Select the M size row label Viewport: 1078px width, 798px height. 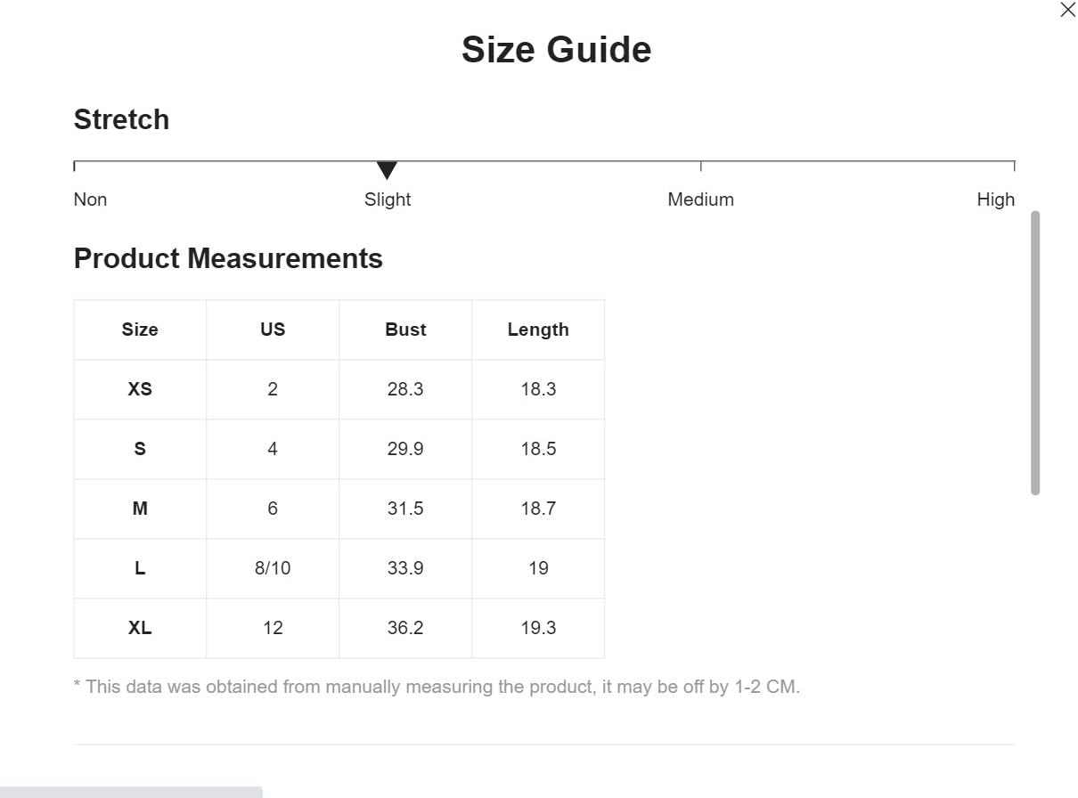tap(140, 509)
